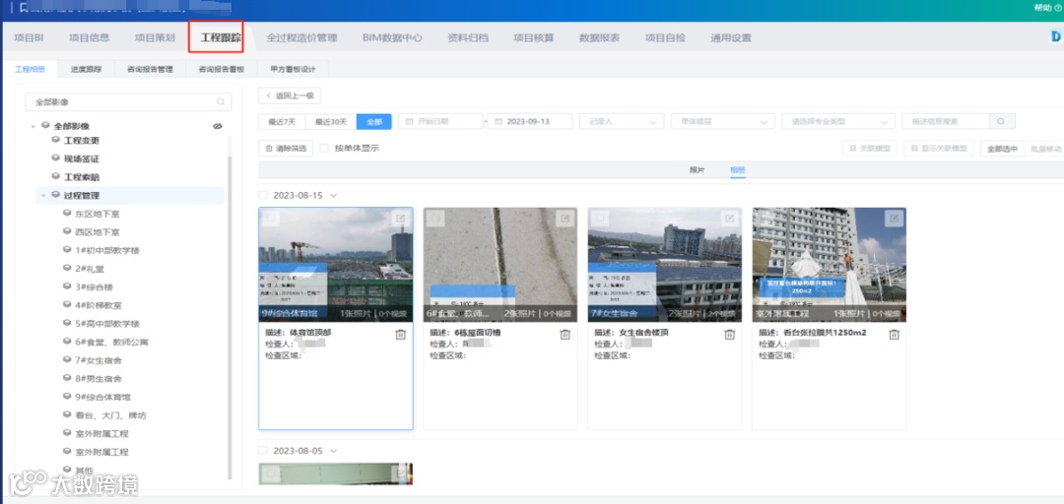Select 4#阶梯教室 tree item
The width and height of the screenshot is (1064, 504).
coord(99,305)
